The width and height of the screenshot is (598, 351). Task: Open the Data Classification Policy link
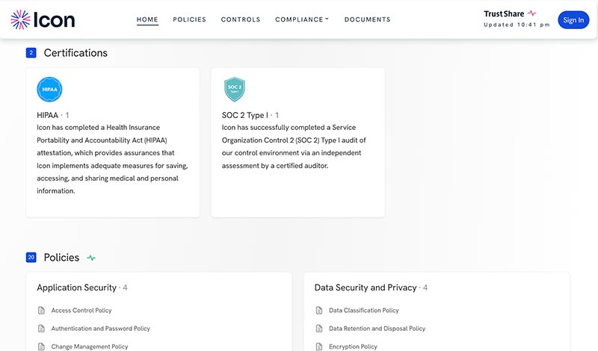point(364,310)
